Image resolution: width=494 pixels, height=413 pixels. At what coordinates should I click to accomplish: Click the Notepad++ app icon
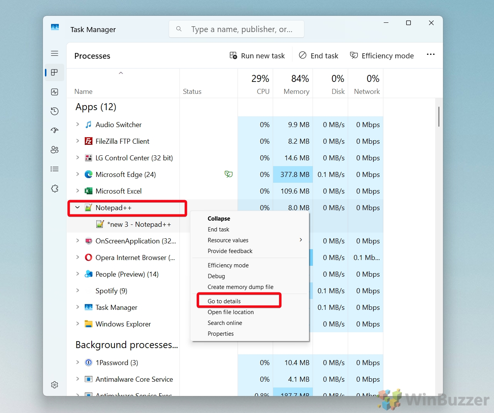[x=89, y=207]
